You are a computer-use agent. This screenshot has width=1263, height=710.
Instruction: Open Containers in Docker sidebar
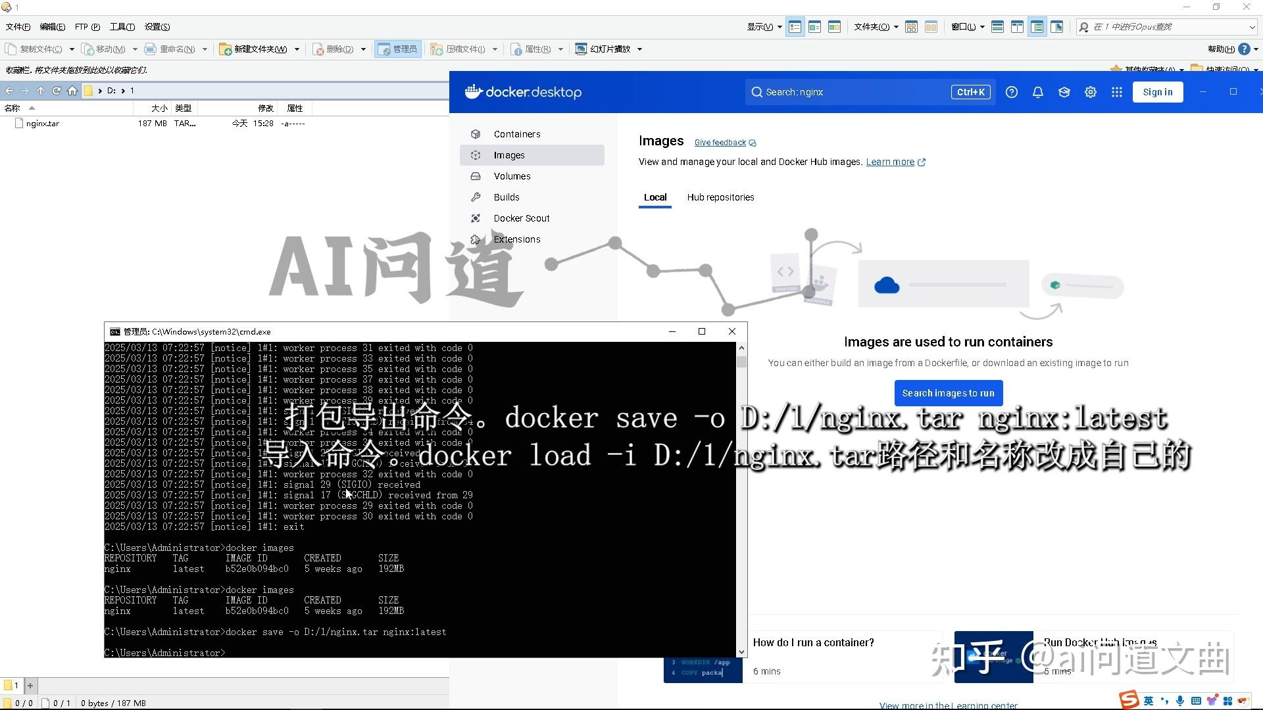coord(532,134)
